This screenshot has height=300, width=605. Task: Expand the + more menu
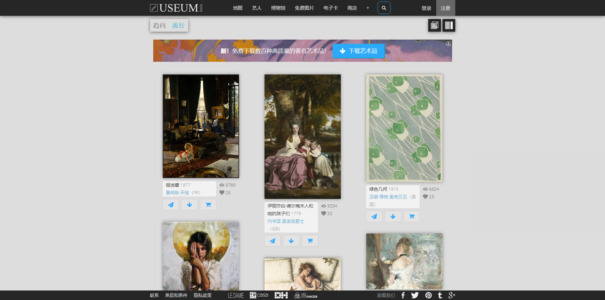[x=368, y=8]
